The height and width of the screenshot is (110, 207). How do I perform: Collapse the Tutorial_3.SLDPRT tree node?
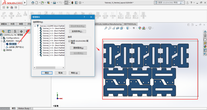[x=35, y=26]
